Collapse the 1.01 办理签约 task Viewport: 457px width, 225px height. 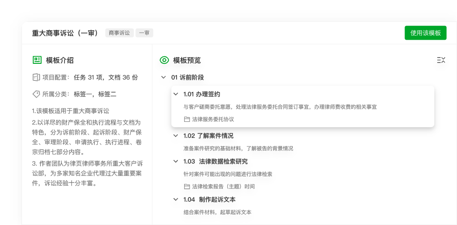(x=176, y=94)
